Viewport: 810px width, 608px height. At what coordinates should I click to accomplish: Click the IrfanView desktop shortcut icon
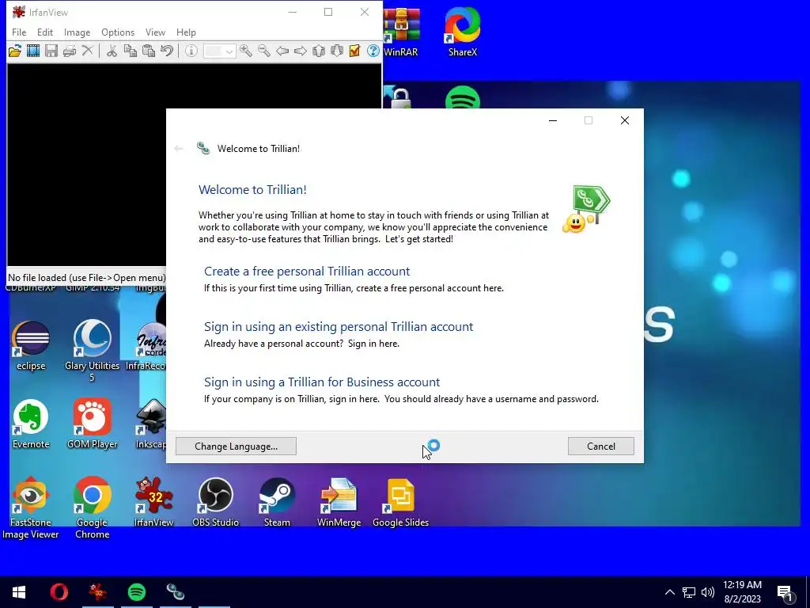coord(154,501)
